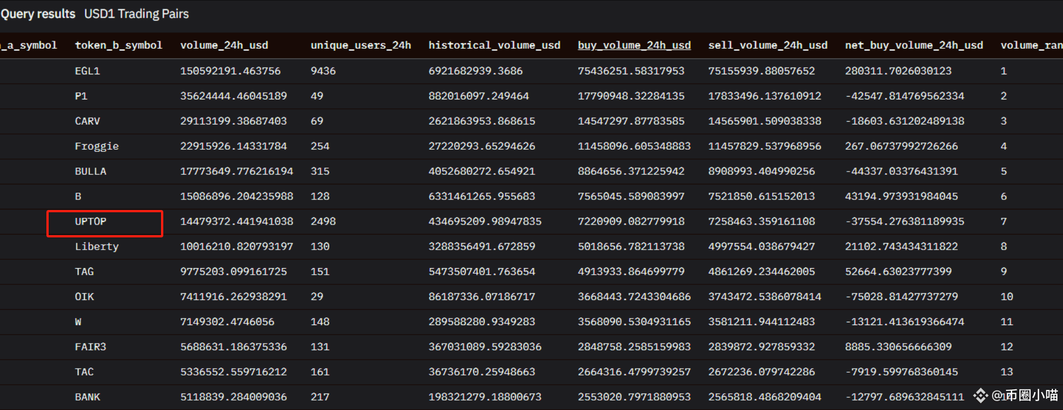Click sell volume 75155939.88057652
The width and height of the screenshot is (1063, 410).
[762, 71]
